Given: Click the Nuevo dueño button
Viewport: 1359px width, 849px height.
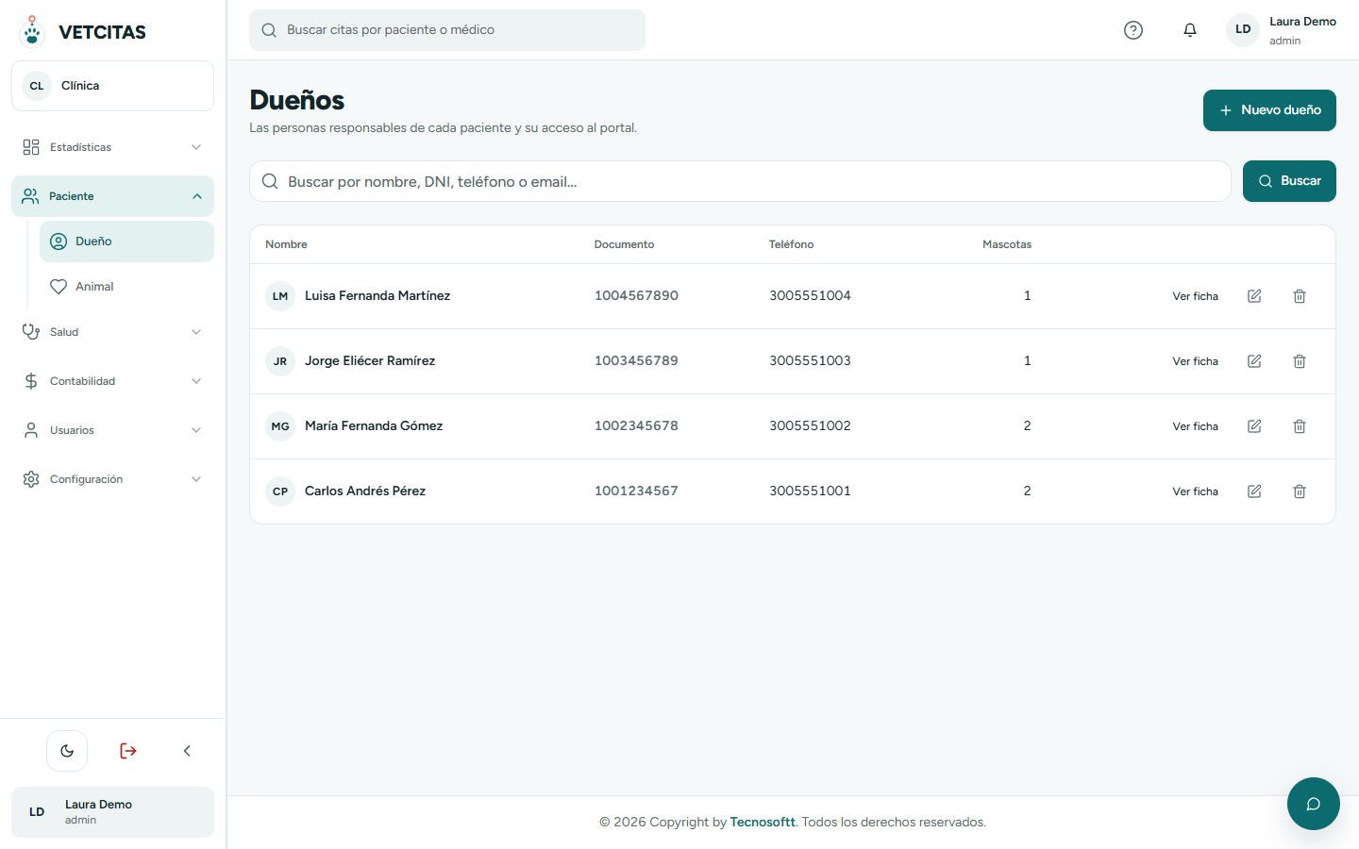Looking at the screenshot, I should [1269, 110].
